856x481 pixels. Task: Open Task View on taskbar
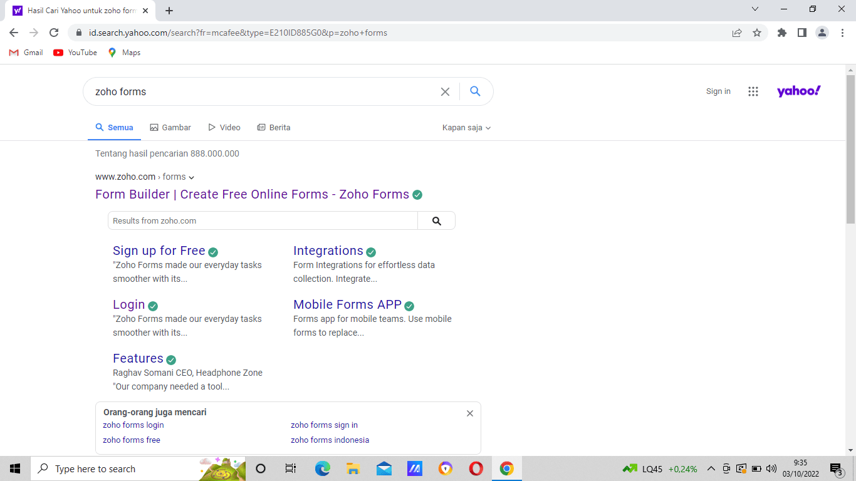point(291,468)
